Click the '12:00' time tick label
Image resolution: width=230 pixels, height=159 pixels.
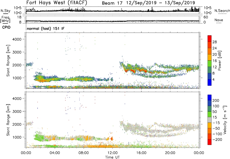(112, 153)
